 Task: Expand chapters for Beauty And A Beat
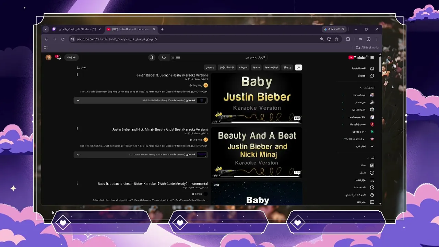(78, 155)
